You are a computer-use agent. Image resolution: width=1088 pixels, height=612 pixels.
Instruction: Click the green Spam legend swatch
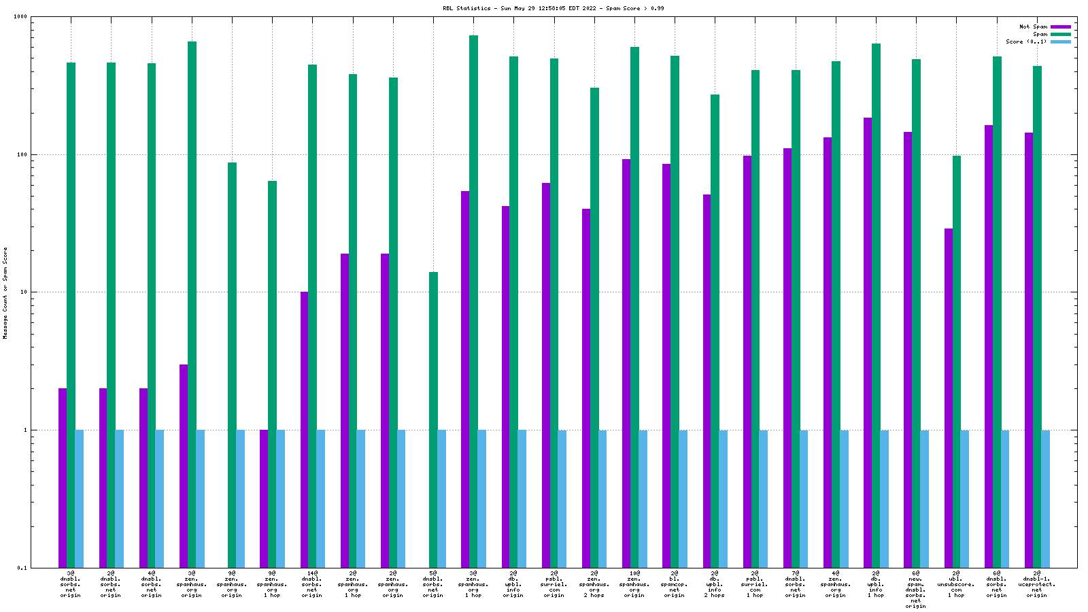[x=1060, y=35]
